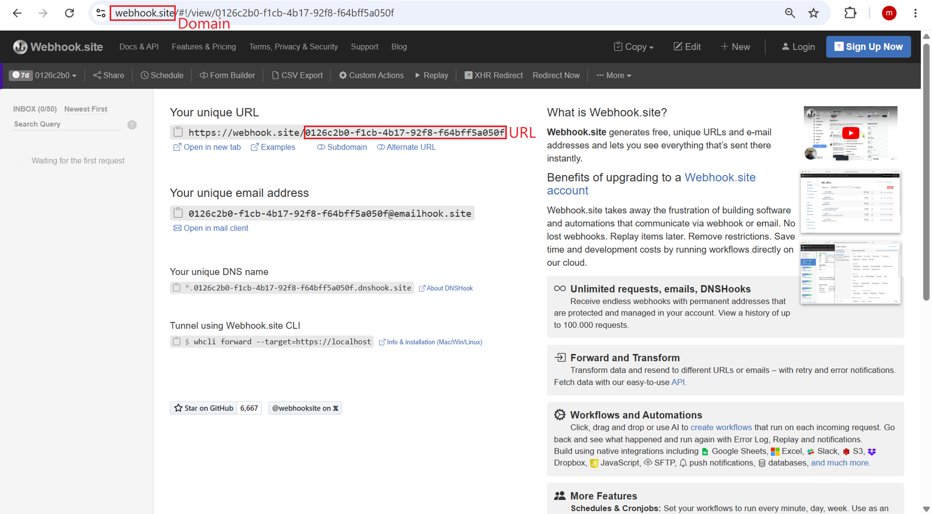Click the browser address bar URL
Image resolution: width=932 pixels, height=514 pixels.
tap(254, 13)
